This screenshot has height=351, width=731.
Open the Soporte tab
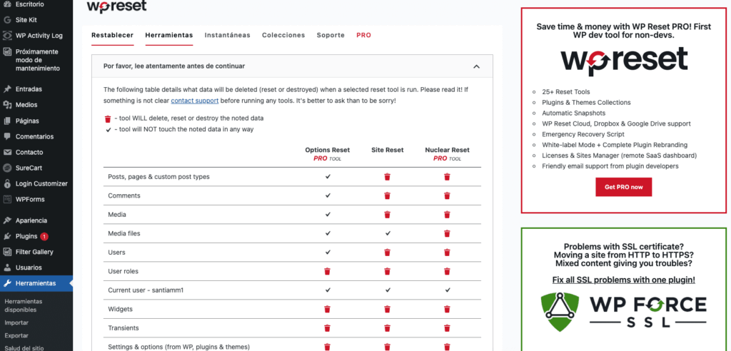[331, 35]
